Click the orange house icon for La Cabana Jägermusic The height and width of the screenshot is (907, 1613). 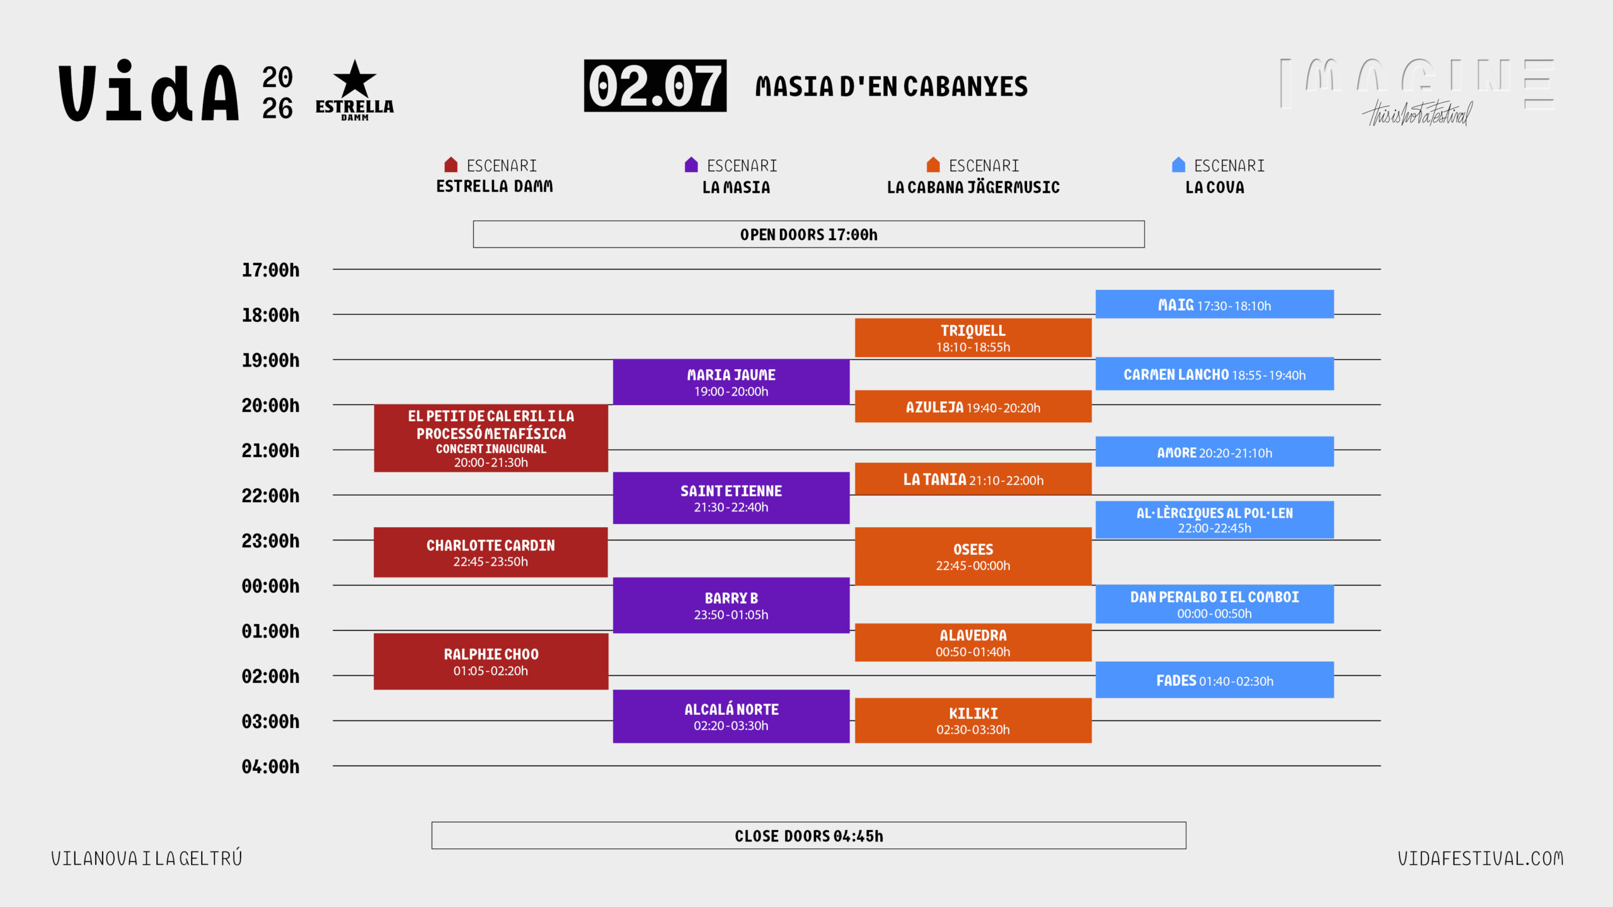tap(933, 165)
